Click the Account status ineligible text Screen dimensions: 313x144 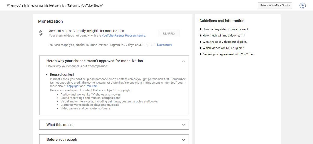click(x=87, y=31)
